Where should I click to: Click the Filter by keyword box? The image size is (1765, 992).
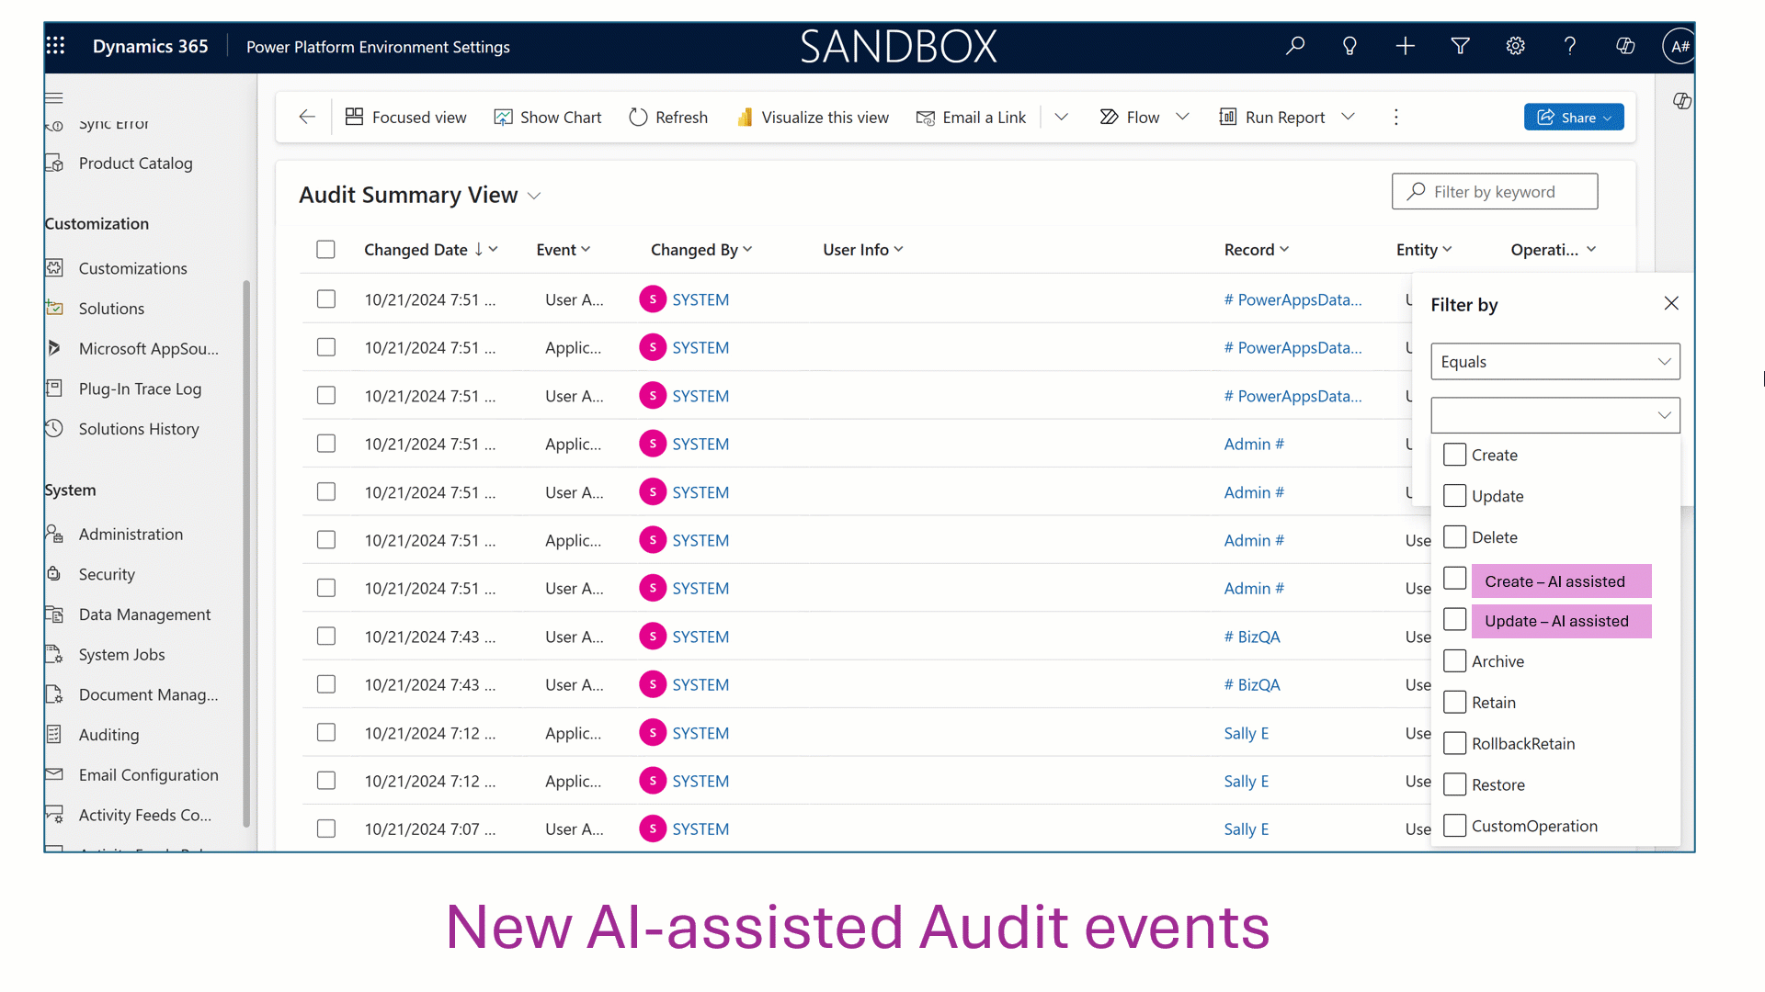coord(1494,192)
